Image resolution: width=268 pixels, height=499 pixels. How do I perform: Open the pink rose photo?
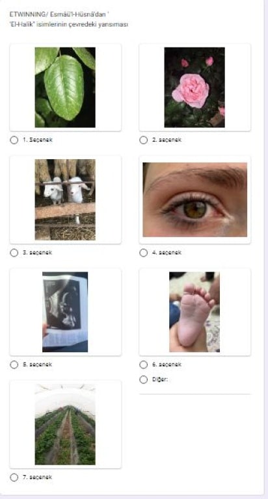(194, 87)
